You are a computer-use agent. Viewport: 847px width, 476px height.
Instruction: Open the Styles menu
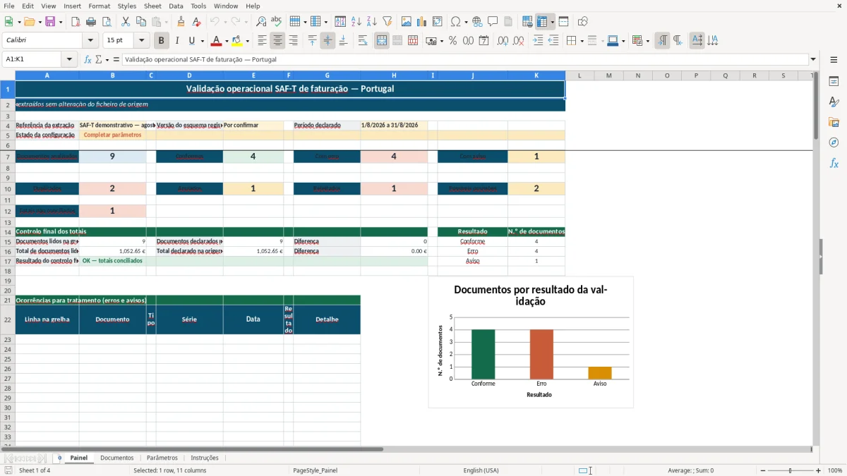[x=127, y=6]
